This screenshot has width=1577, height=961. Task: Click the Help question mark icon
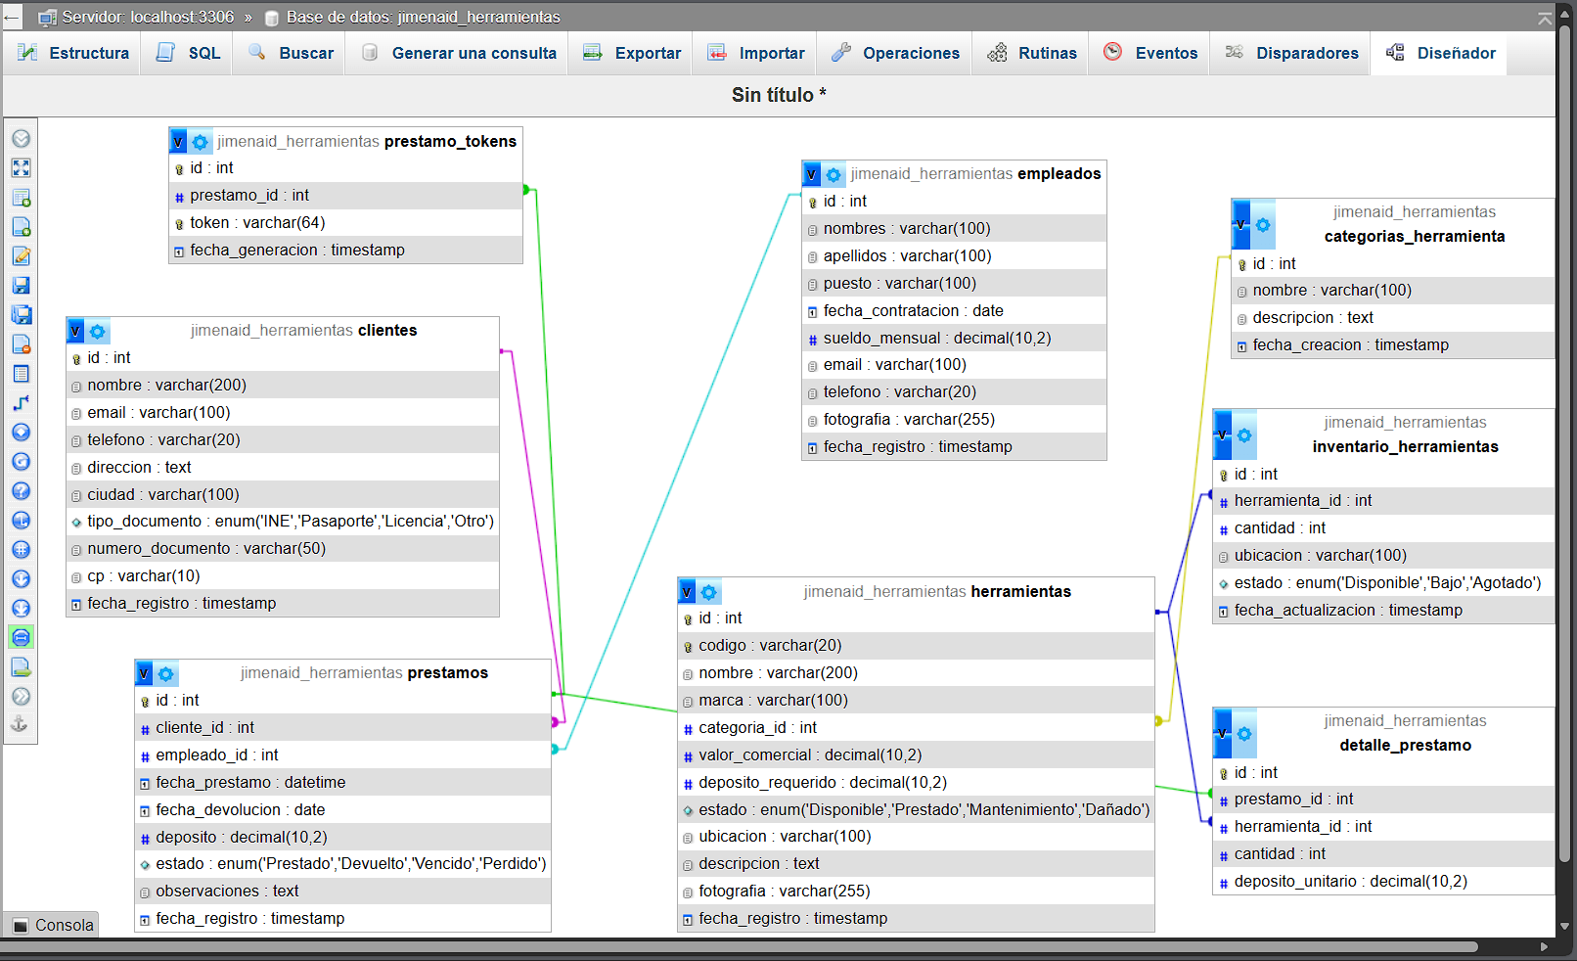pos(21,491)
